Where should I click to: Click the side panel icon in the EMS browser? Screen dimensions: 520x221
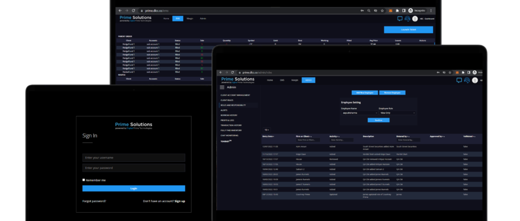403,10
